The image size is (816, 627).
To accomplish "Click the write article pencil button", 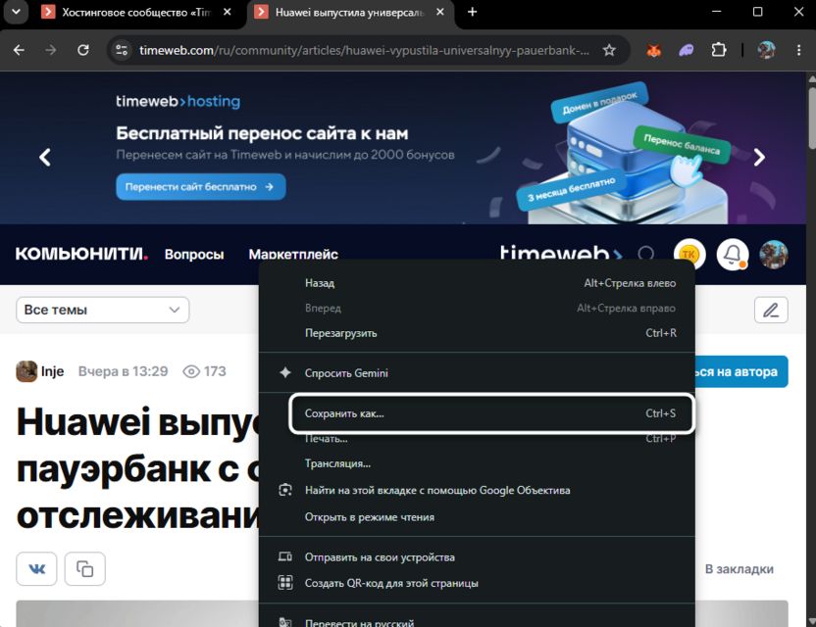I will (x=771, y=310).
